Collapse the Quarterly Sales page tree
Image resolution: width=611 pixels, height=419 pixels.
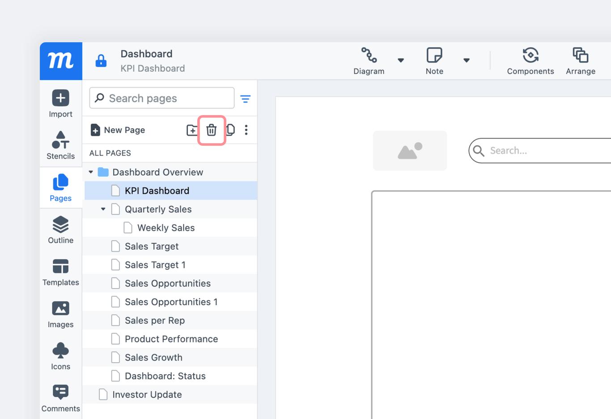click(103, 209)
